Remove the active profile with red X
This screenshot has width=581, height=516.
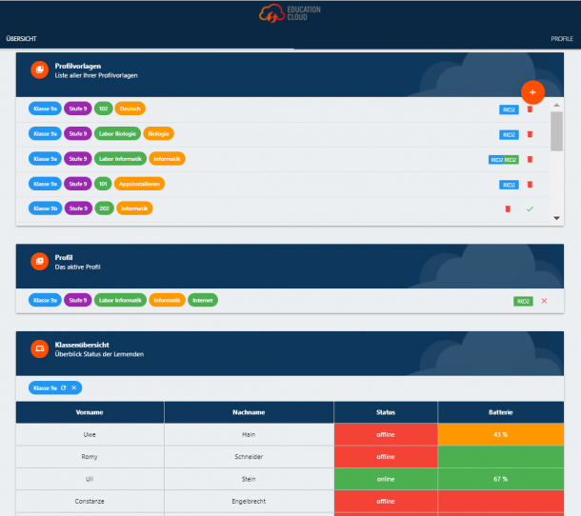[544, 301]
